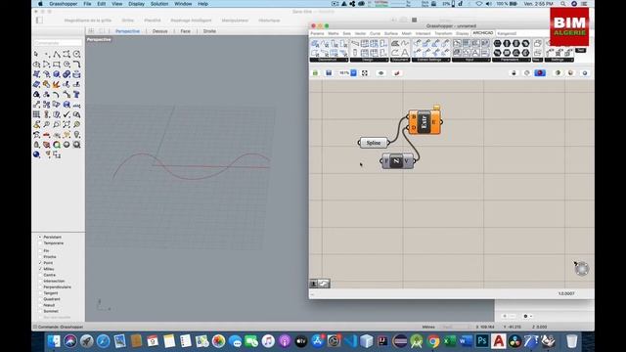The width and height of the screenshot is (626, 352).
Task: Open document preview settings icon
Action: (x=571, y=73)
